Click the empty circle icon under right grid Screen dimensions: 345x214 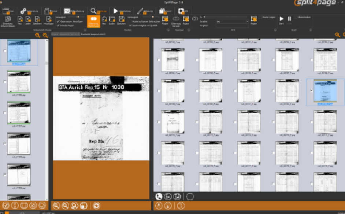[190, 196]
